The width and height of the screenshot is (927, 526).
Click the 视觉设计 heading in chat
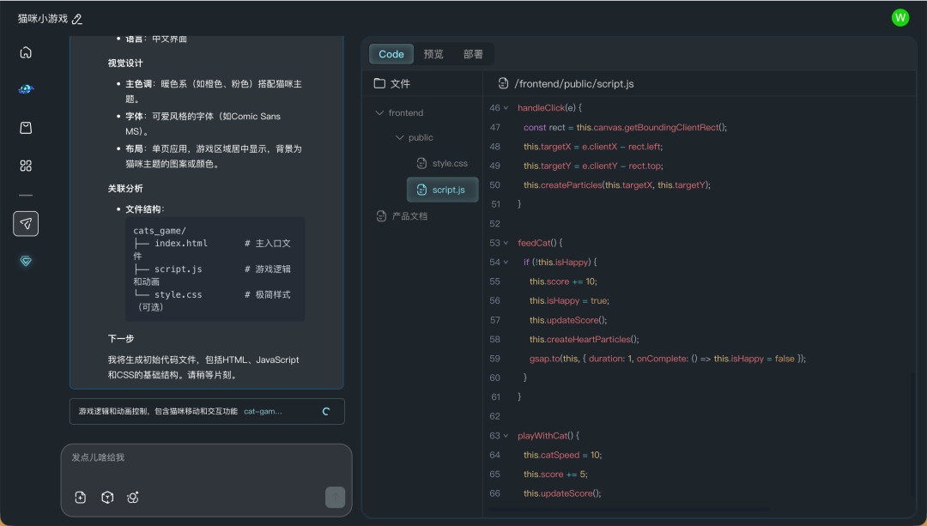[125, 63]
